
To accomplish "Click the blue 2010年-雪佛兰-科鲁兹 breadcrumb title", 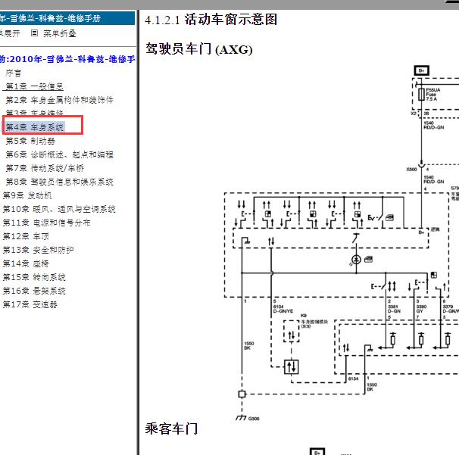I will click(67, 59).
